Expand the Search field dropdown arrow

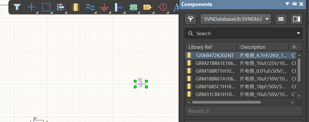tap(298, 33)
